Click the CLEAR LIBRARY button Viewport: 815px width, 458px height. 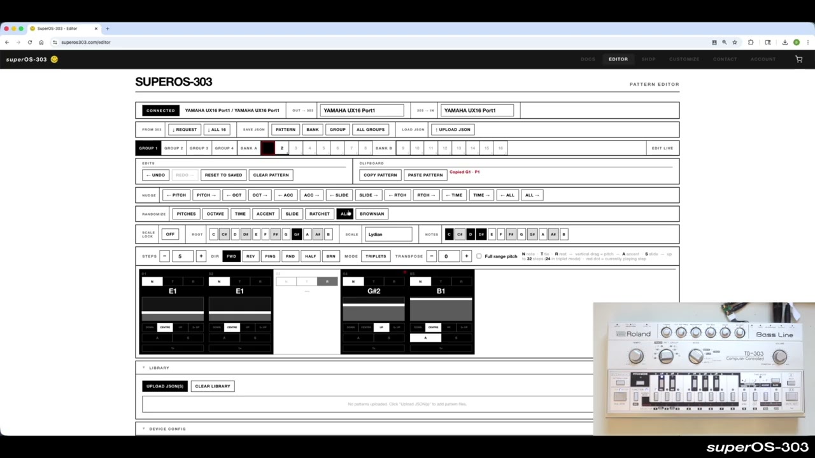213,386
